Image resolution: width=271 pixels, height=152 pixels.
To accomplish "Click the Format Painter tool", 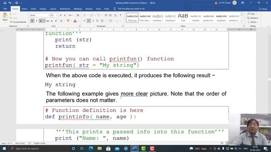I will [18, 22].
